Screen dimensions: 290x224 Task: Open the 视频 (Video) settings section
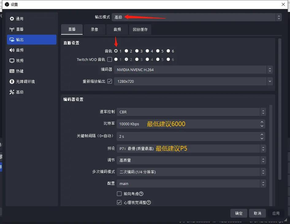tap(19, 60)
